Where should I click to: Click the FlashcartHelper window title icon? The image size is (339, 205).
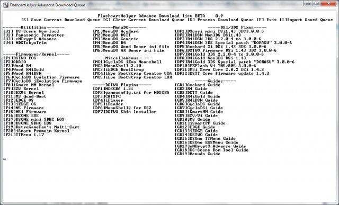click(6, 5)
